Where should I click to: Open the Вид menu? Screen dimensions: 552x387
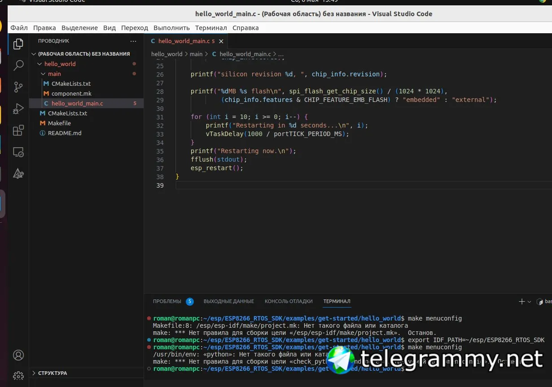point(110,28)
